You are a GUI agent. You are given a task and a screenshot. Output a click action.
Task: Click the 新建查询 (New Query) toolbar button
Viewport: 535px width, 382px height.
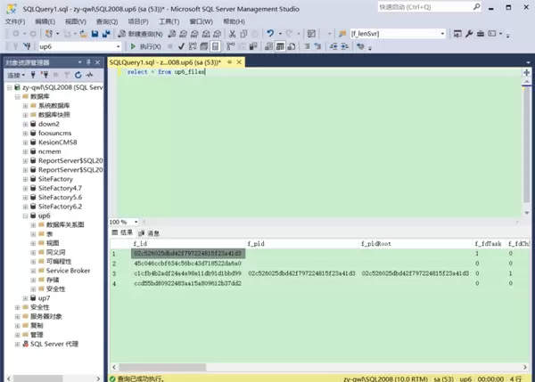coord(143,34)
